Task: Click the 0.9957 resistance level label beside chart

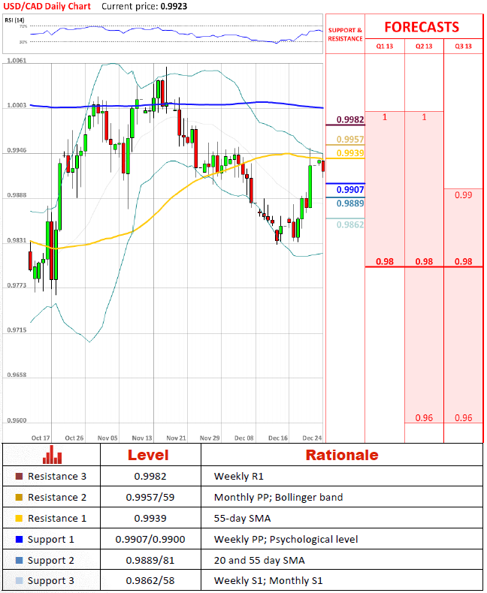Action: point(350,139)
